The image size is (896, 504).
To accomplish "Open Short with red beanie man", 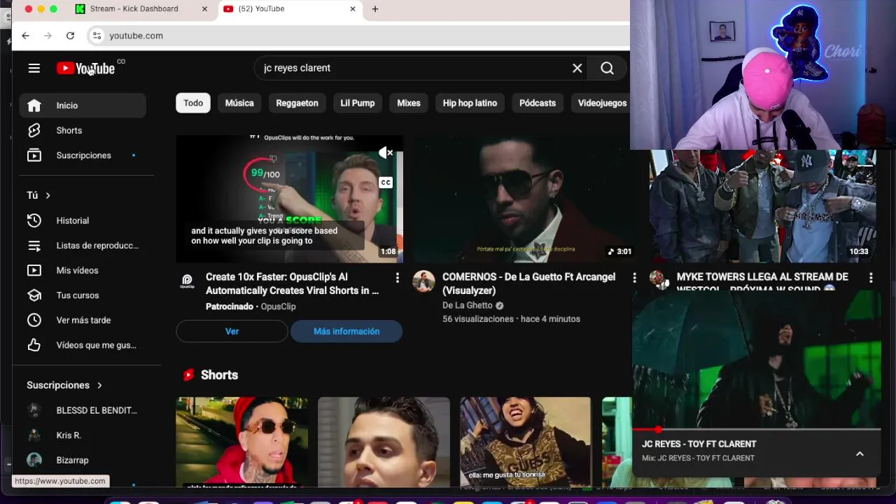I will click(x=241, y=442).
